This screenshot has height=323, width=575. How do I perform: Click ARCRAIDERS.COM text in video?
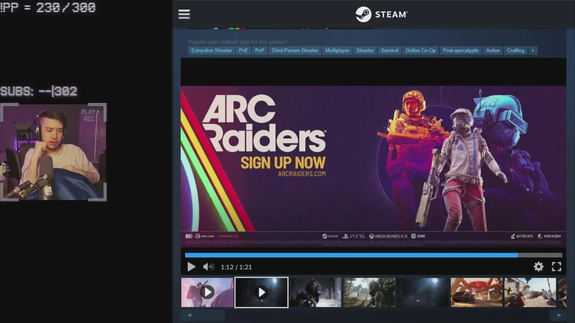click(x=302, y=174)
